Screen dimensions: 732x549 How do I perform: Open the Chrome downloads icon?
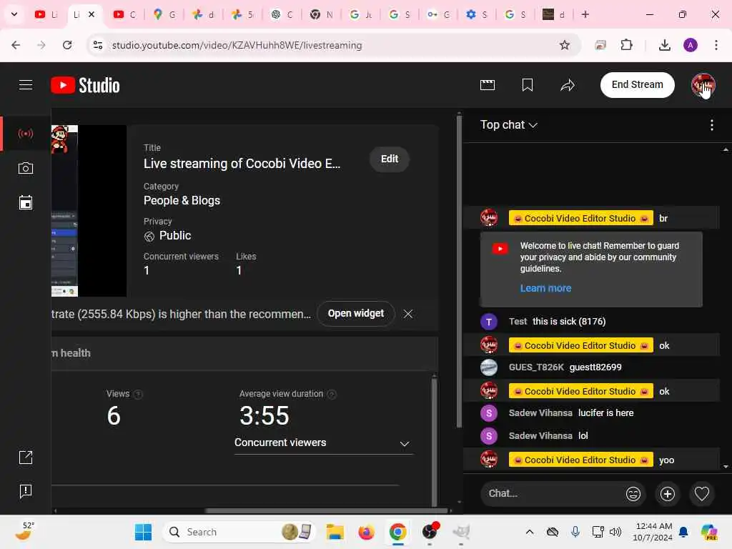pos(664,45)
